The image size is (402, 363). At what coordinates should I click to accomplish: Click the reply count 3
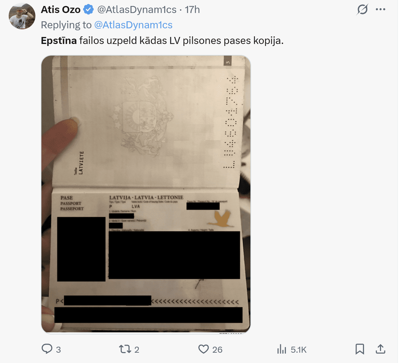point(58,350)
